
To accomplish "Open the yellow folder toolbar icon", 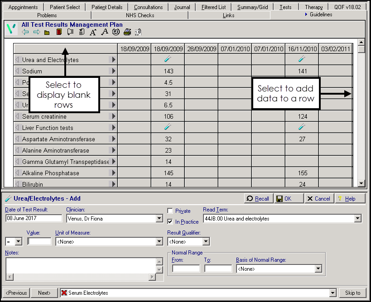I will (47, 32).
